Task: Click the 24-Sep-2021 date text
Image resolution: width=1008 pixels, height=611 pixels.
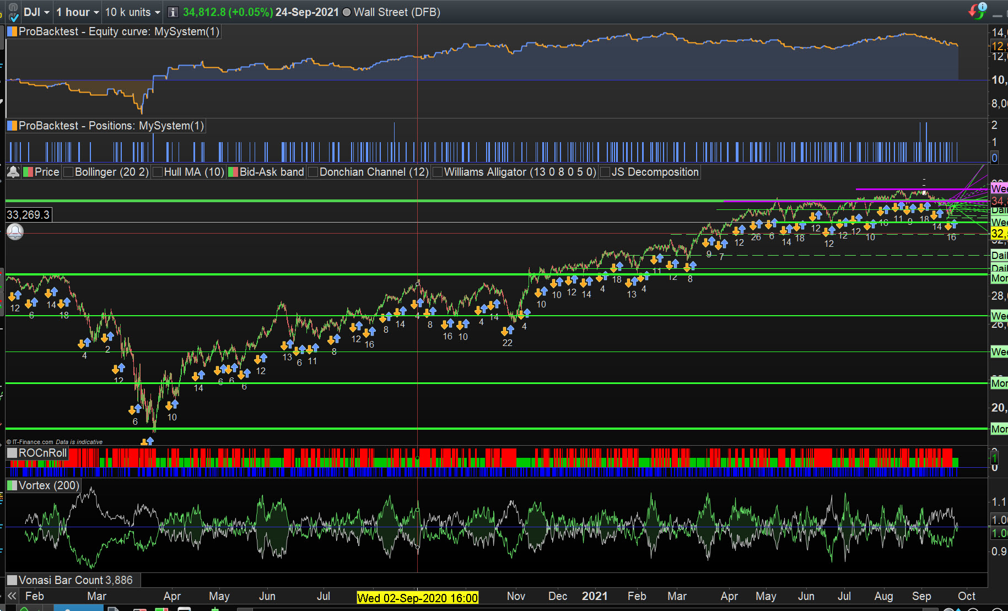Action: point(307,12)
